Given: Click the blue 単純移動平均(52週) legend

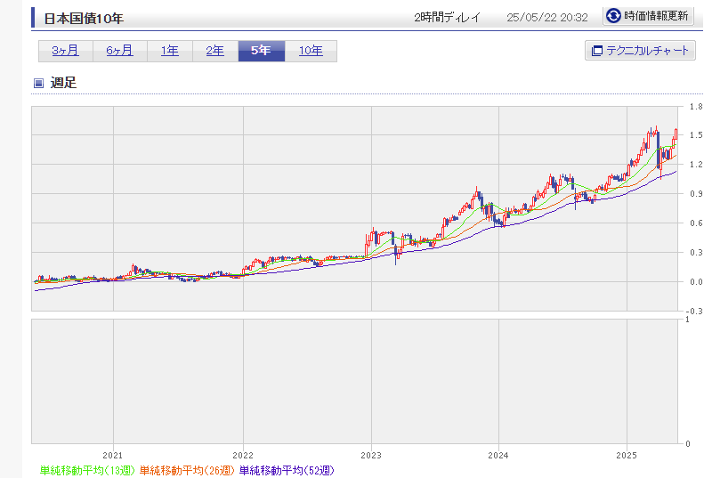Looking at the screenshot, I should pos(287,470).
